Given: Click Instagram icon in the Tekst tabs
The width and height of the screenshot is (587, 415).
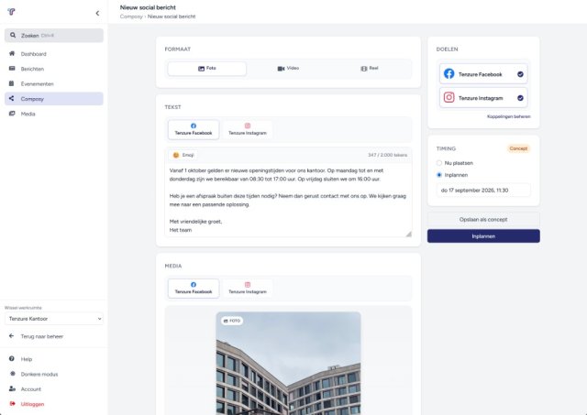Looking at the screenshot, I should [248, 126].
